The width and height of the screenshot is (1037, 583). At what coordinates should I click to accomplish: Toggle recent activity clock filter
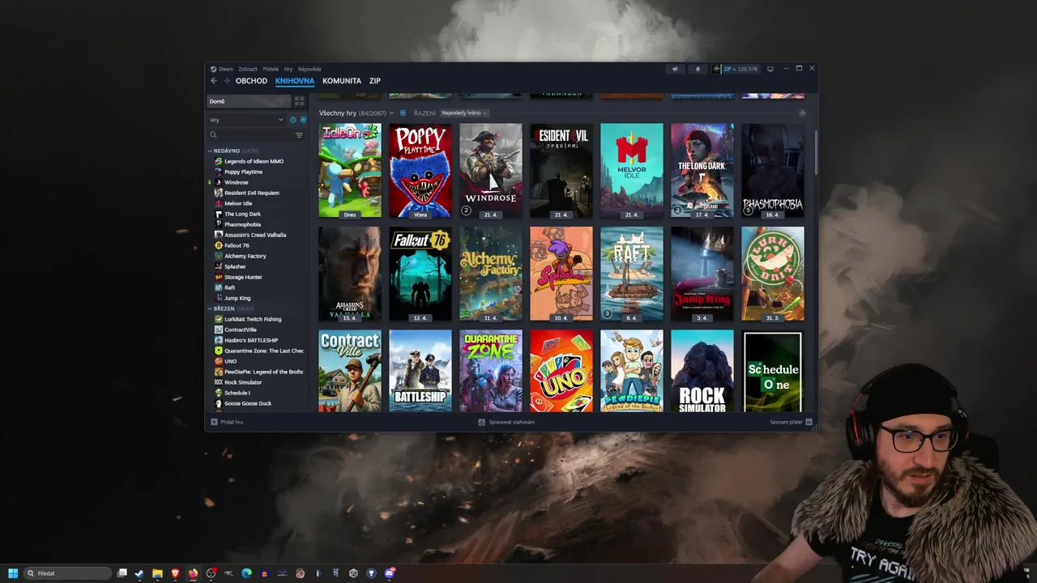point(293,120)
